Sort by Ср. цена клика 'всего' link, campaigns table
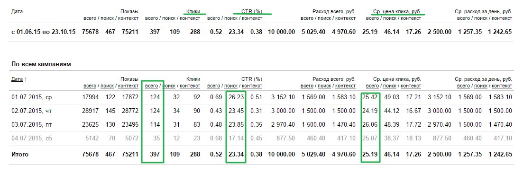 pos(372,86)
